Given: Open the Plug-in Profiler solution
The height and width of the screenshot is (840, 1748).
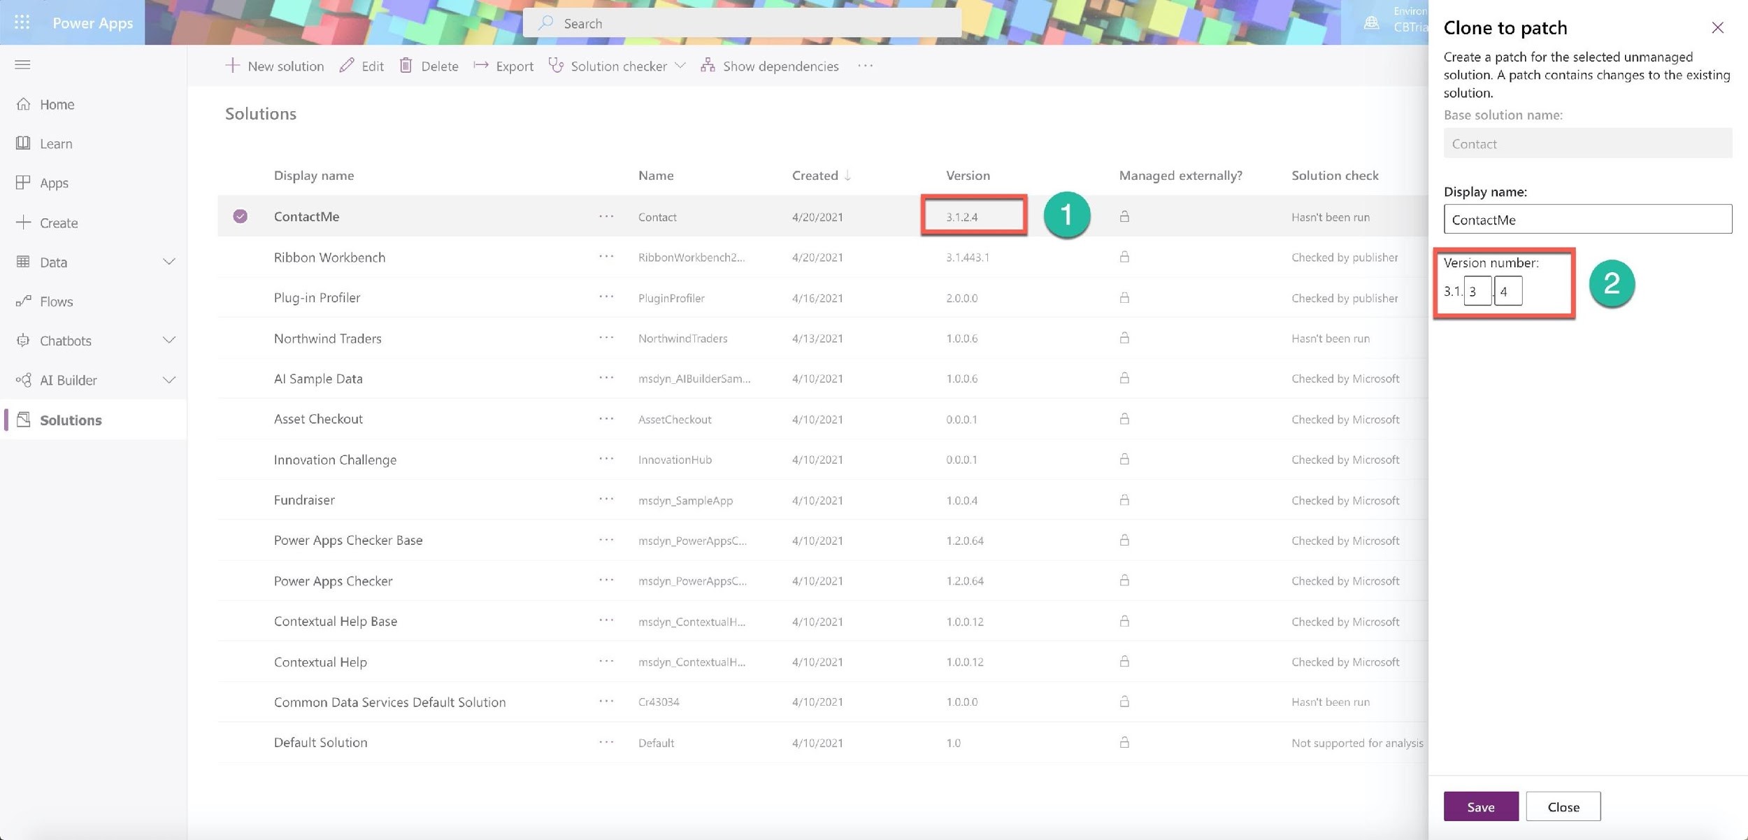Looking at the screenshot, I should pyautogui.click(x=317, y=297).
